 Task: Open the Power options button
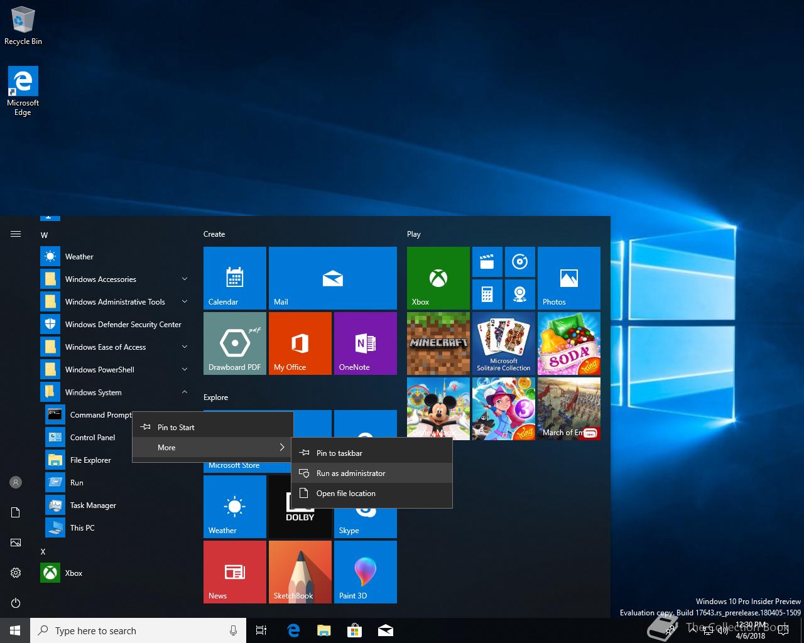[x=16, y=603]
